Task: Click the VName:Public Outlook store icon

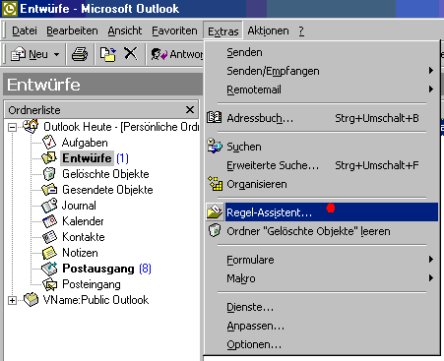Action: pyautogui.click(x=31, y=299)
